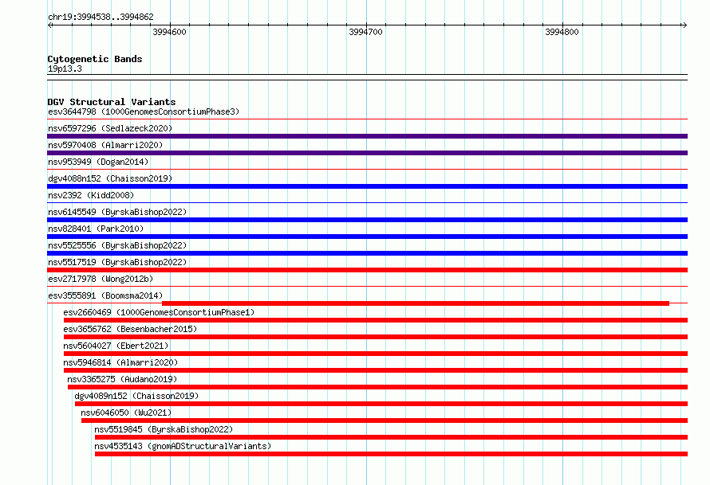Viewport: 710px width, 485px height.
Task: Open the nsv5517519 (ByrskaBishop2022) label
Action: [117, 262]
